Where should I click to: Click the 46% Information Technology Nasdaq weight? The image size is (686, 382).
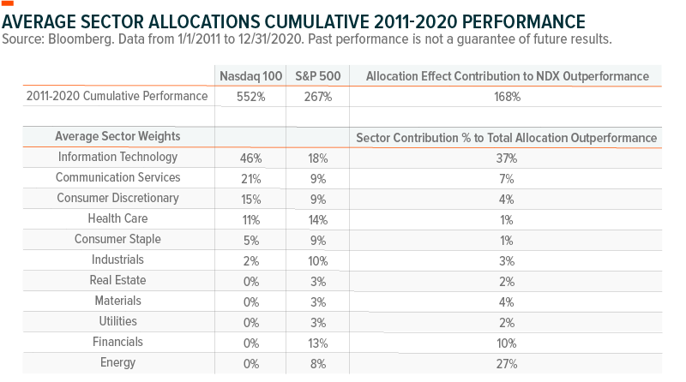[x=249, y=158]
